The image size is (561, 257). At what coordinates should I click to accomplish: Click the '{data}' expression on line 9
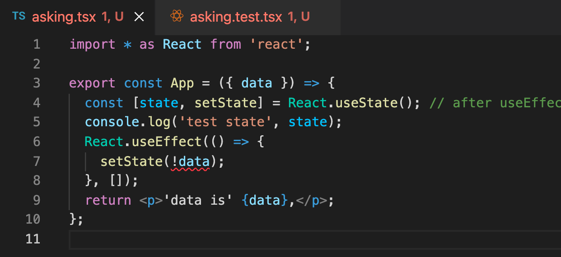(265, 200)
